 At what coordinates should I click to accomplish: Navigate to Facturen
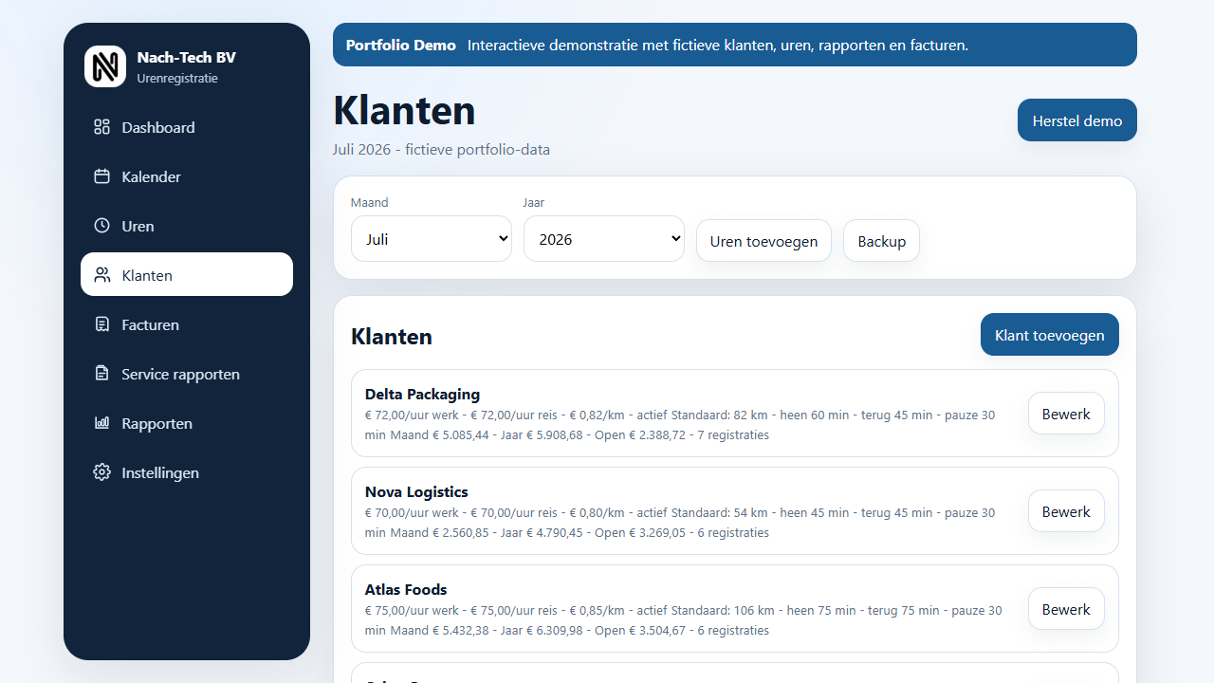(187, 324)
